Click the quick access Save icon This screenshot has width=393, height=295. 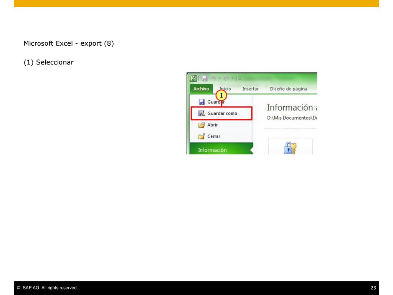205,78
